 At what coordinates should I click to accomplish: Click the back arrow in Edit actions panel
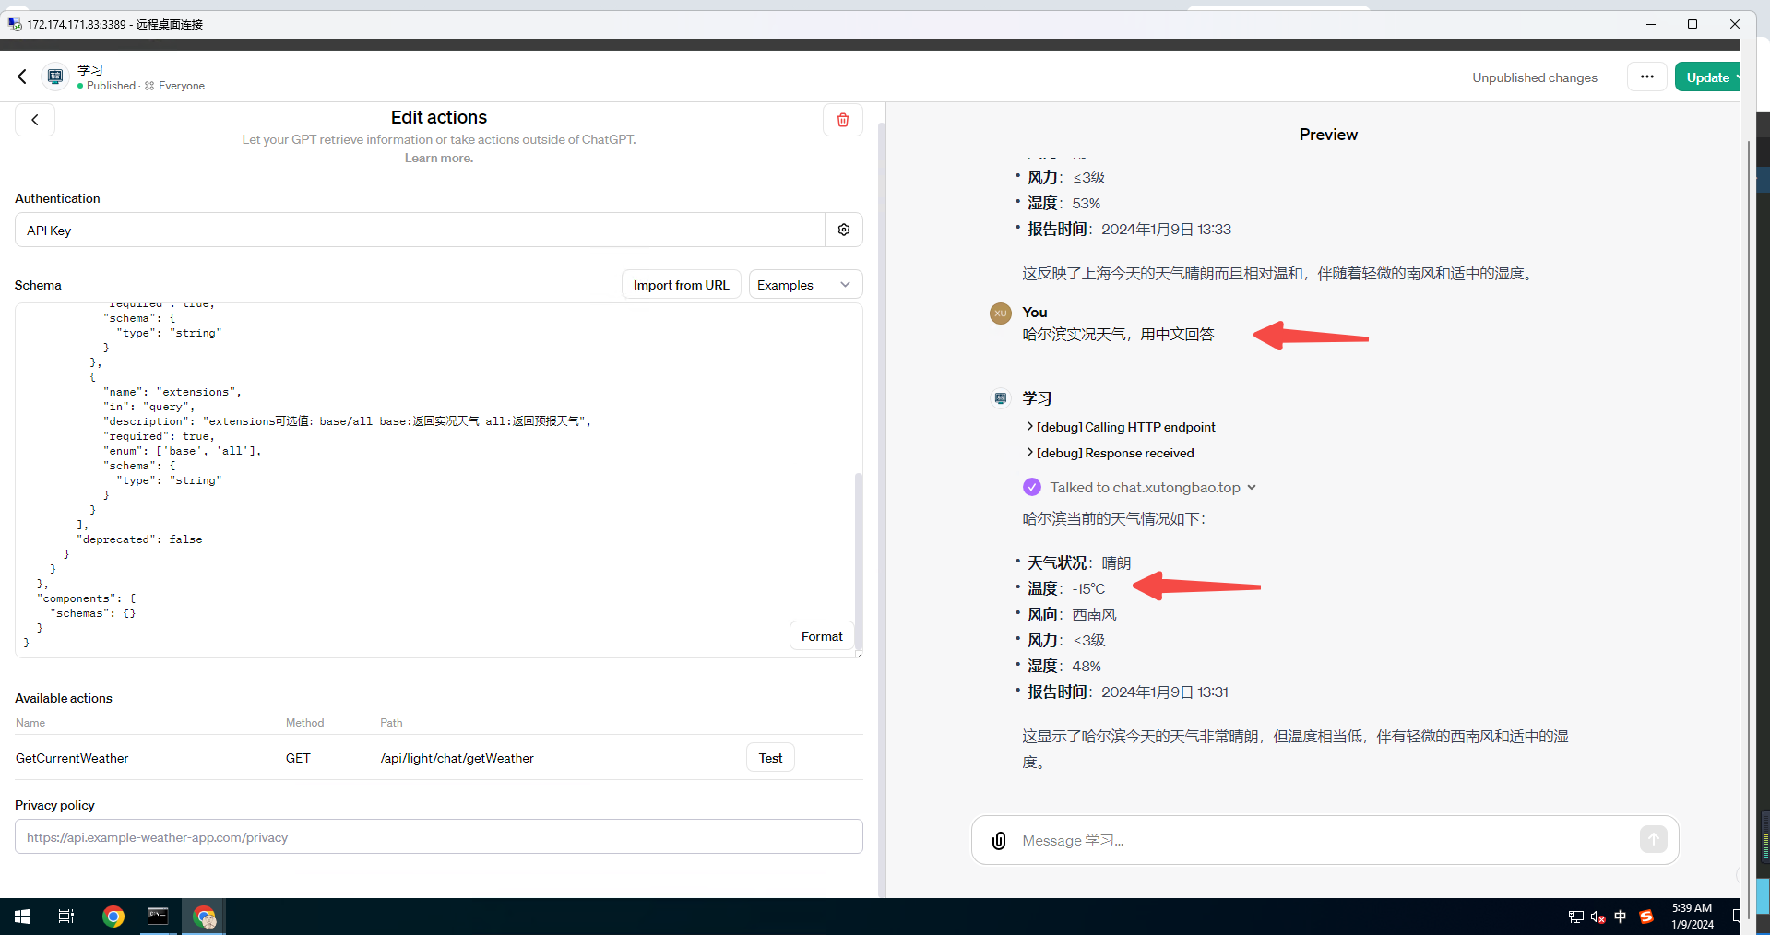pos(35,120)
